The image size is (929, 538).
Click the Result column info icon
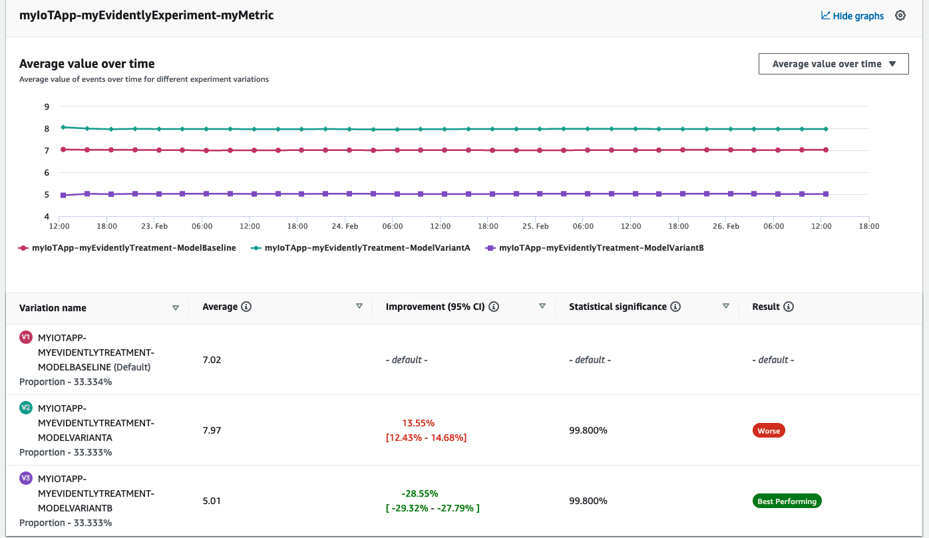[789, 307]
